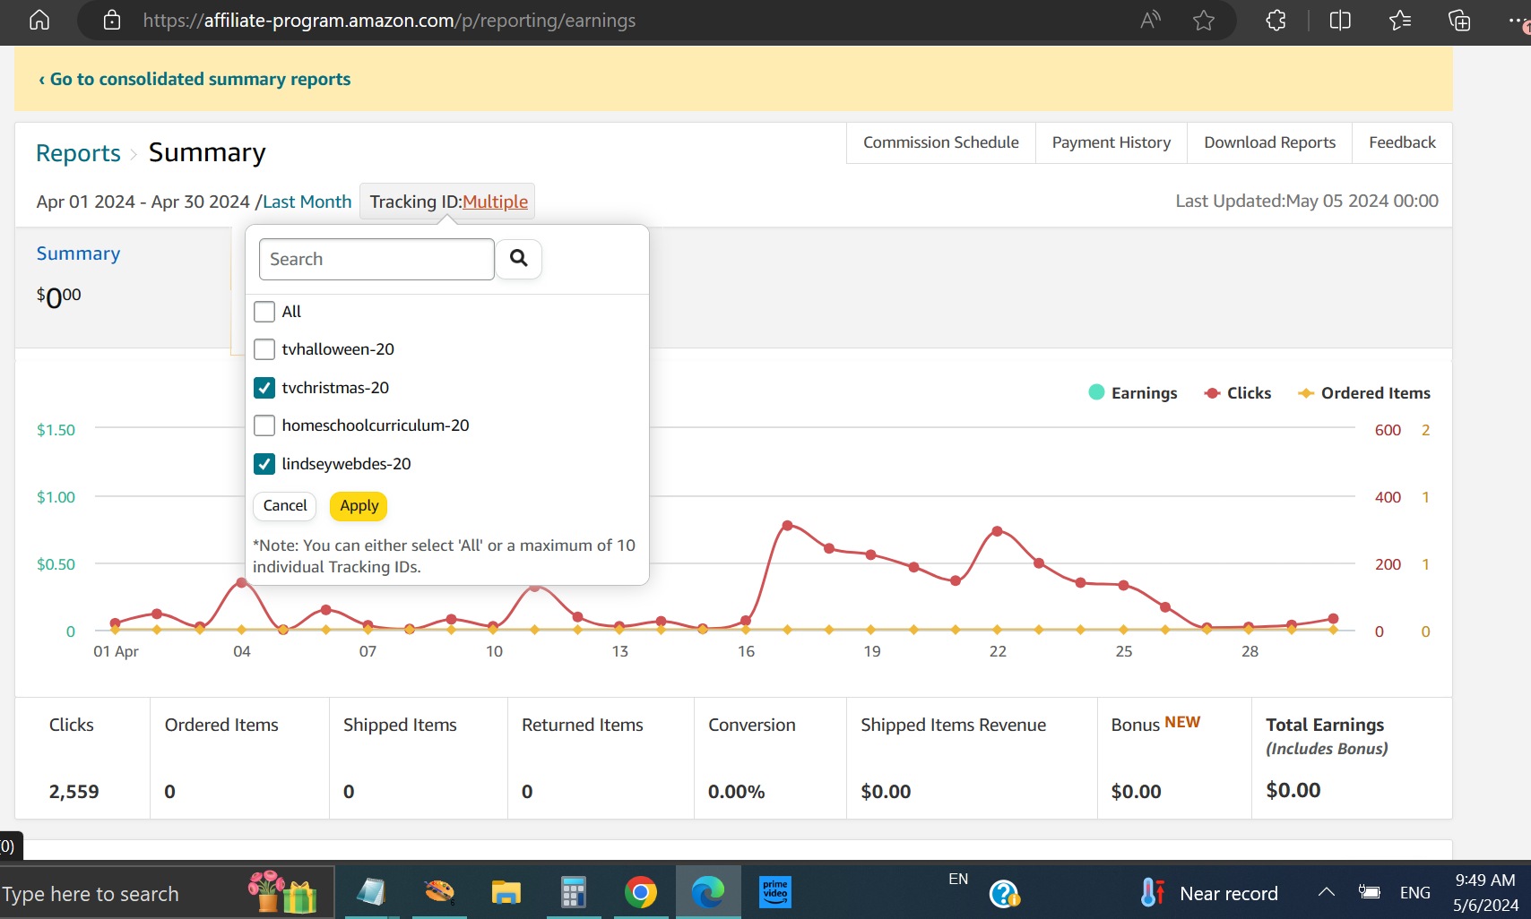Click the browser address bar URL
The image size is (1531, 919).
pyautogui.click(x=389, y=20)
